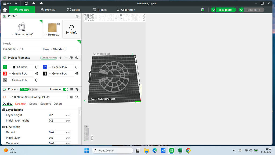275x155 pixels.
Task: Open printer settings gear icon
Action: click(x=77, y=16)
